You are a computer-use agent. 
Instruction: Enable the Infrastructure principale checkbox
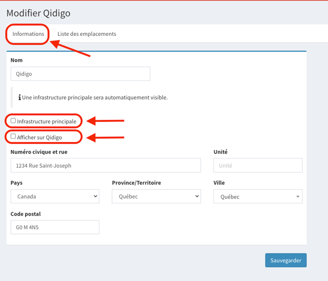(x=13, y=121)
